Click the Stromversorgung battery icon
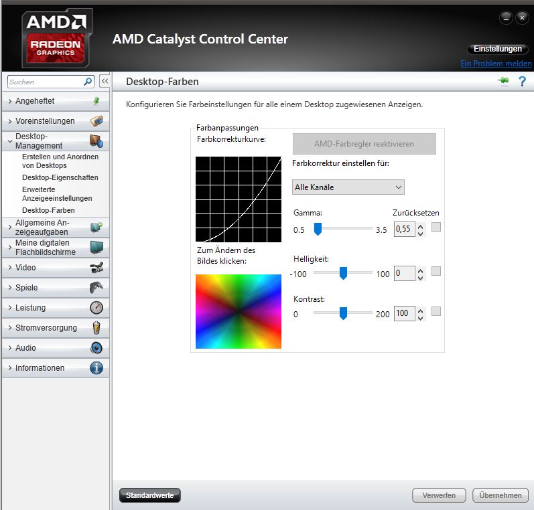Image resolution: width=534 pixels, height=510 pixels. pyautogui.click(x=96, y=328)
